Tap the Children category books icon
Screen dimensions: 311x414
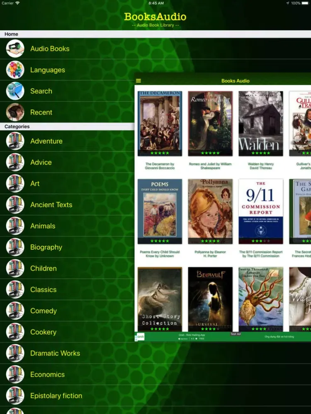(x=15, y=268)
